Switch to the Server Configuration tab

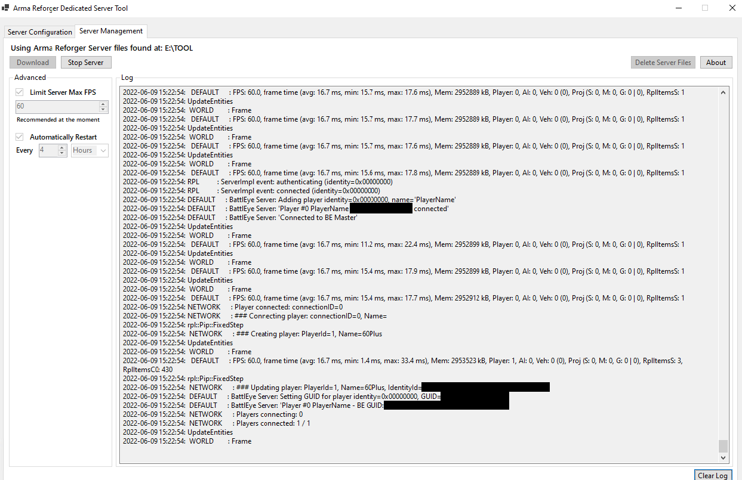(39, 32)
